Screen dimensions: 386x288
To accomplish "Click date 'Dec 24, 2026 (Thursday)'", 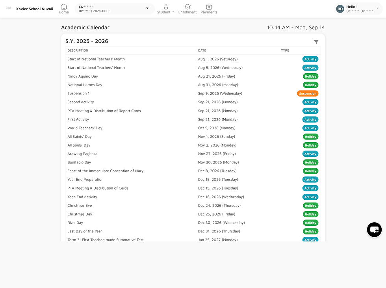I will (x=219, y=206).
